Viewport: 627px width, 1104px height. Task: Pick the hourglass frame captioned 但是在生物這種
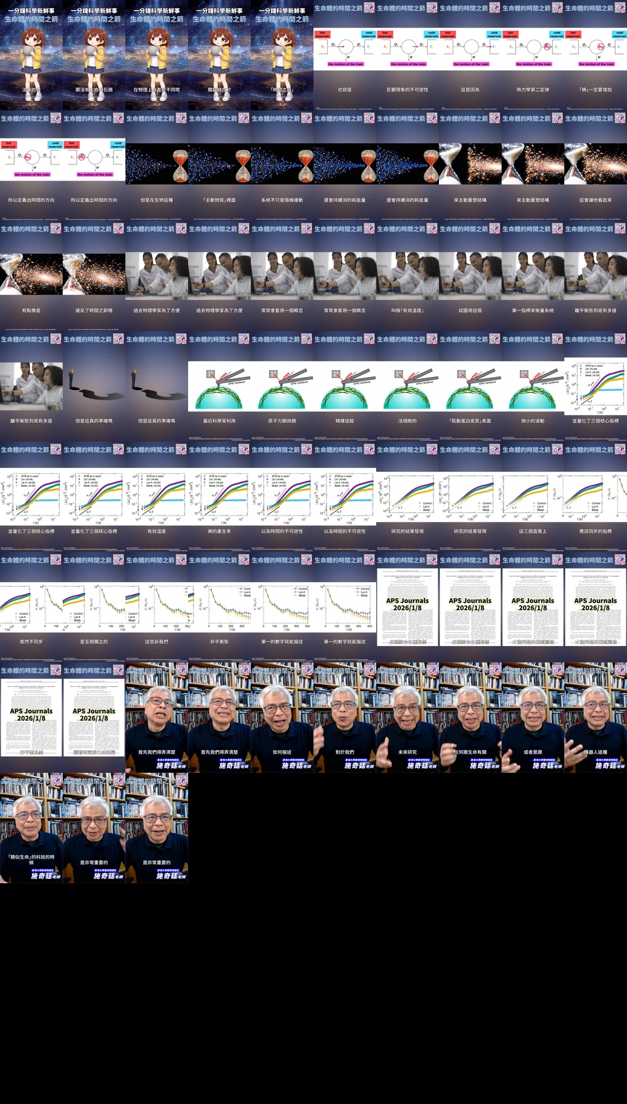pyautogui.click(x=157, y=166)
